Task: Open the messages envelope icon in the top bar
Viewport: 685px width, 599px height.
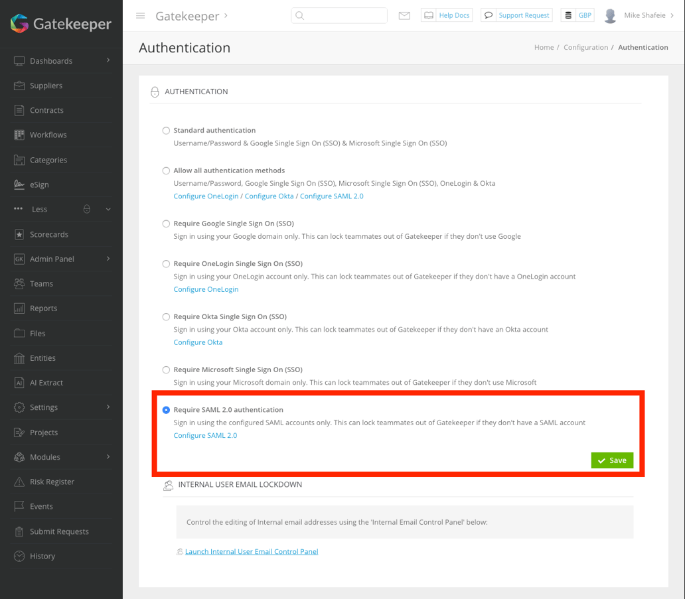Action: [404, 15]
